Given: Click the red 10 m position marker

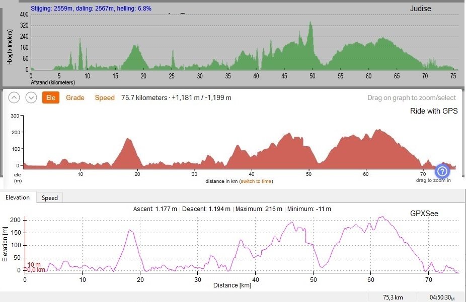Looking at the screenshot, I should click(x=34, y=264).
